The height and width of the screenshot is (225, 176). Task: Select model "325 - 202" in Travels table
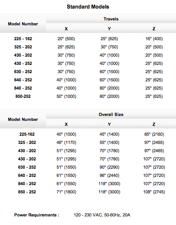click(23, 47)
